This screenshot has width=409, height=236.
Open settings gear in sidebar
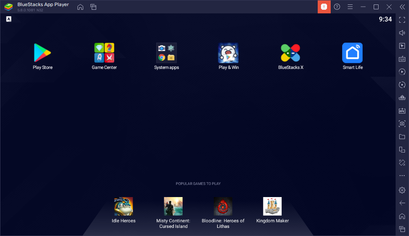[x=402, y=190]
